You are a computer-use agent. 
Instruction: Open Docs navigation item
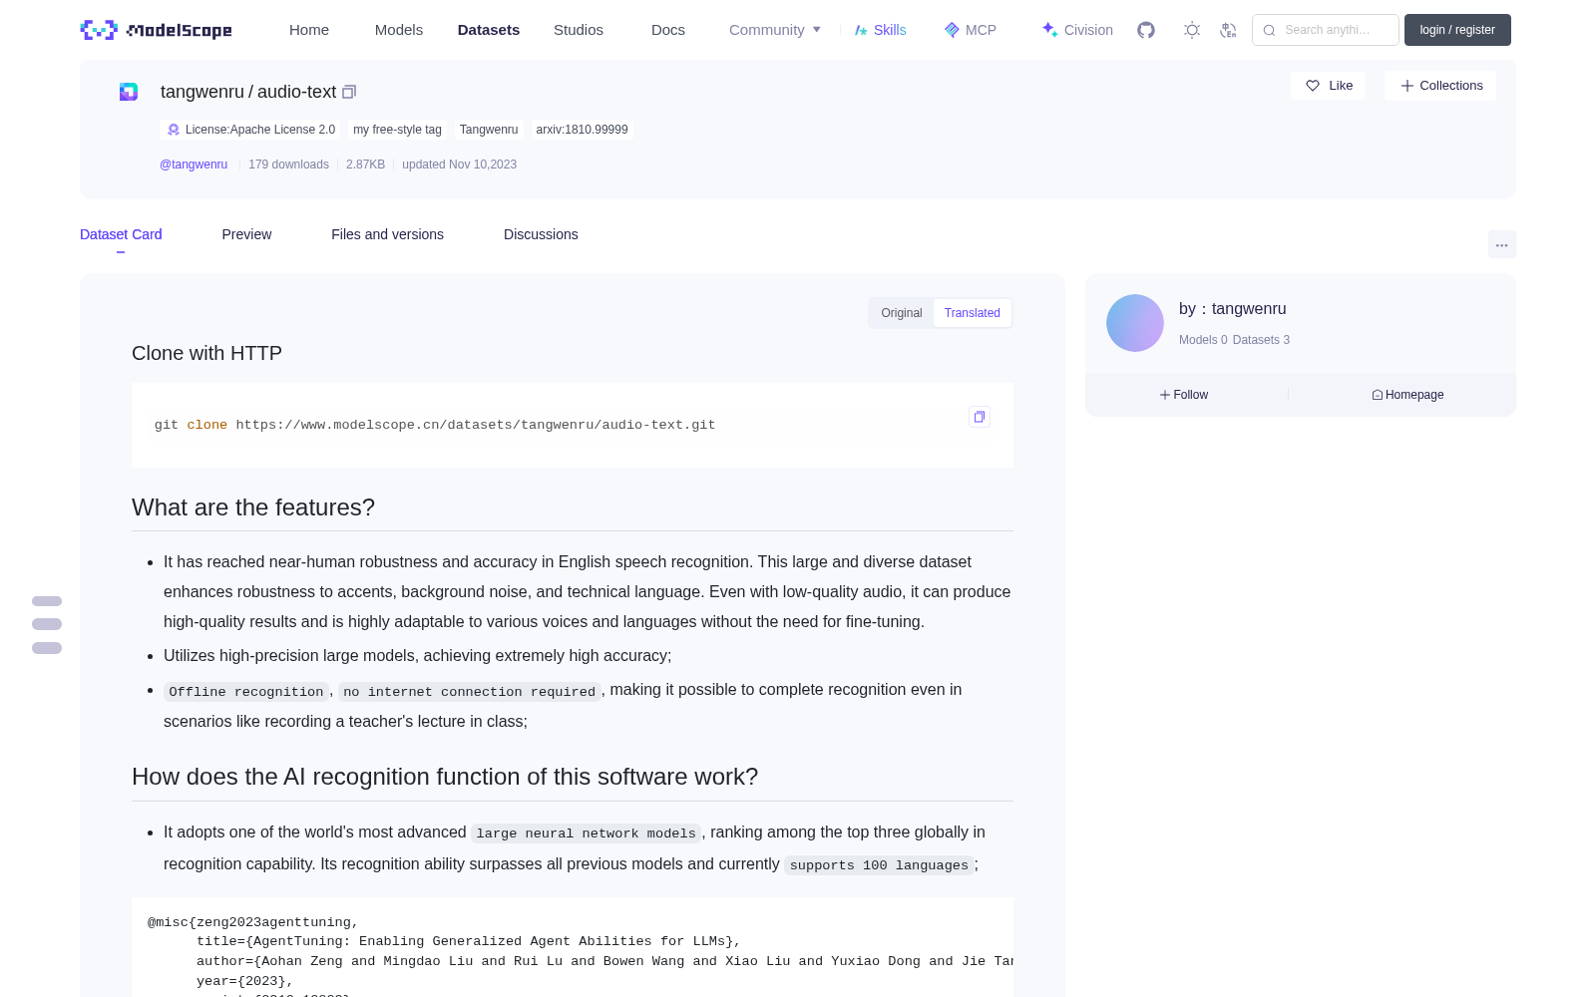[x=668, y=30]
